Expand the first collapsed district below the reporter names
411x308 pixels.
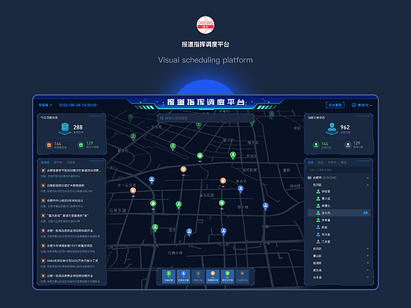point(368,249)
